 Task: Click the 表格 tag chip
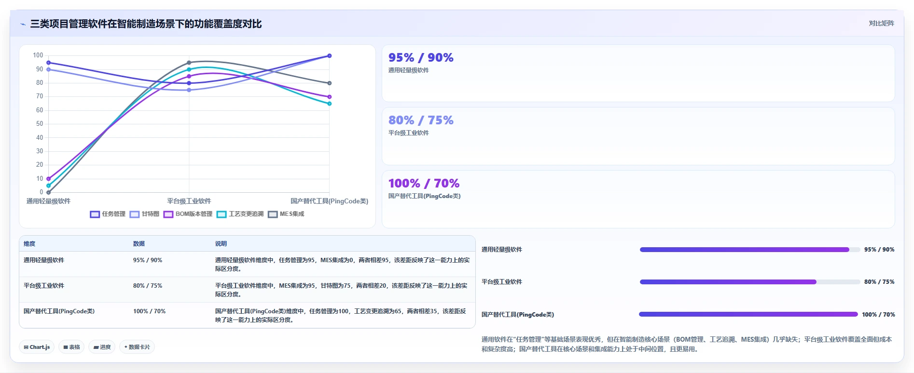click(x=71, y=347)
